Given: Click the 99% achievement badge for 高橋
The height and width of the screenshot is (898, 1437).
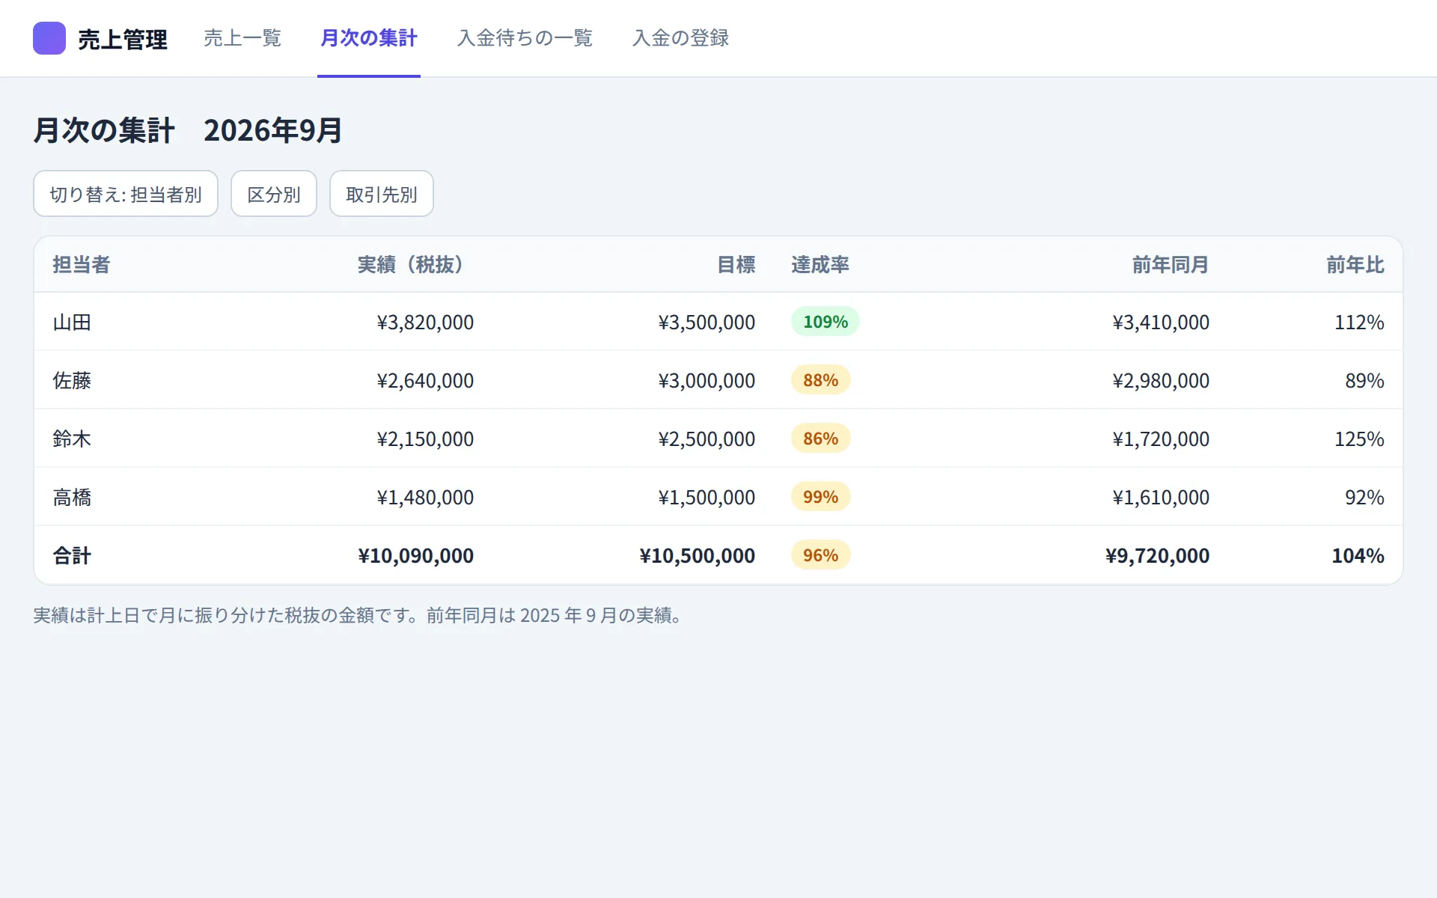Looking at the screenshot, I should [821, 497].
